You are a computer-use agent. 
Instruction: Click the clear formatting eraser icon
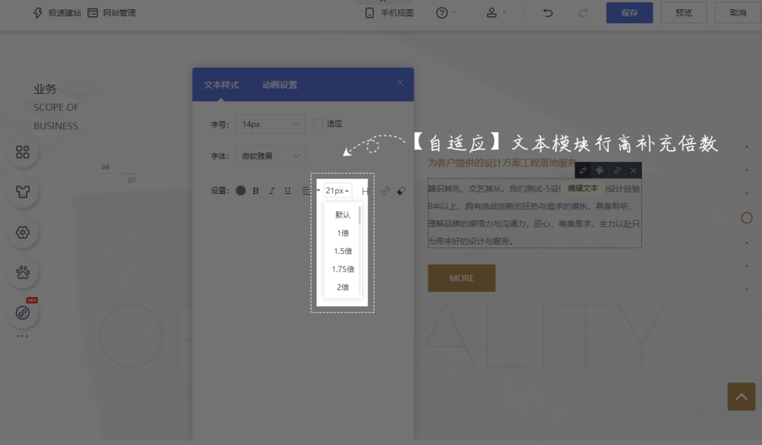click(x=401, y=190)
